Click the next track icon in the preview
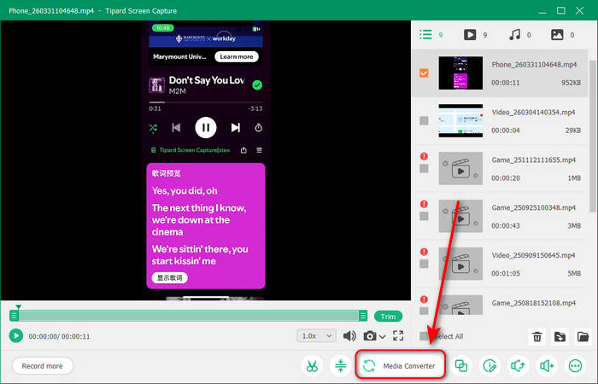 coord(236,128)
